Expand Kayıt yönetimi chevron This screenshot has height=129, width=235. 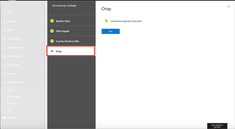pyautogui.click(x=42, y=56)
